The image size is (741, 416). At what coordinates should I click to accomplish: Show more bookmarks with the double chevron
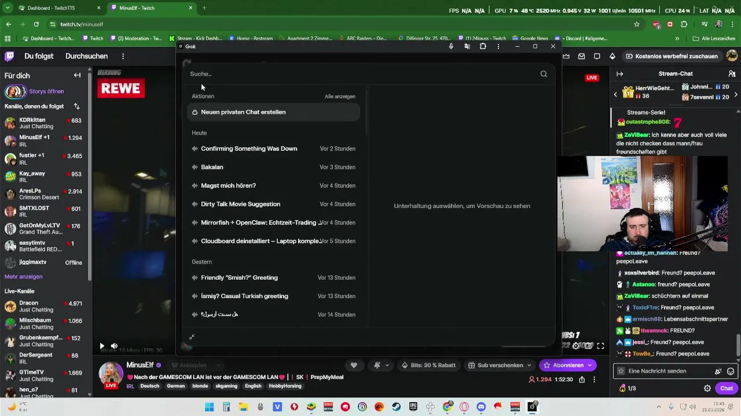(677, 39)
